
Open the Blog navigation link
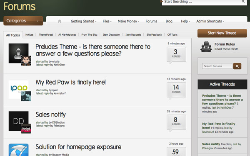tap(169, 21)
